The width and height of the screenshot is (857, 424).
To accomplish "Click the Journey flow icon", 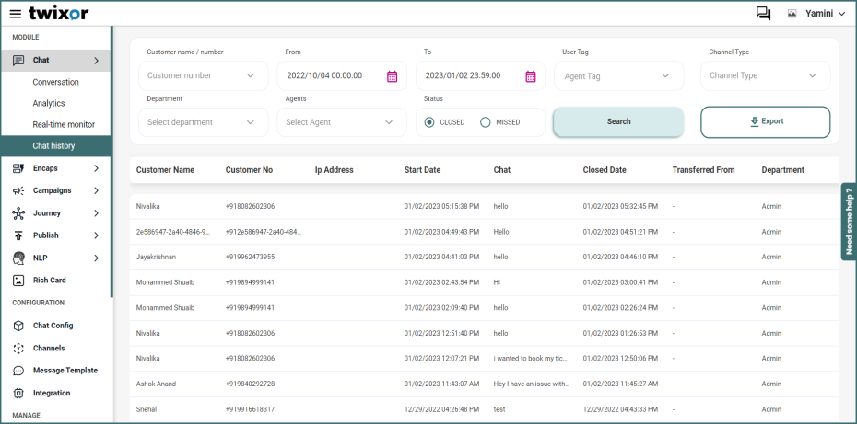I will 18,213.
